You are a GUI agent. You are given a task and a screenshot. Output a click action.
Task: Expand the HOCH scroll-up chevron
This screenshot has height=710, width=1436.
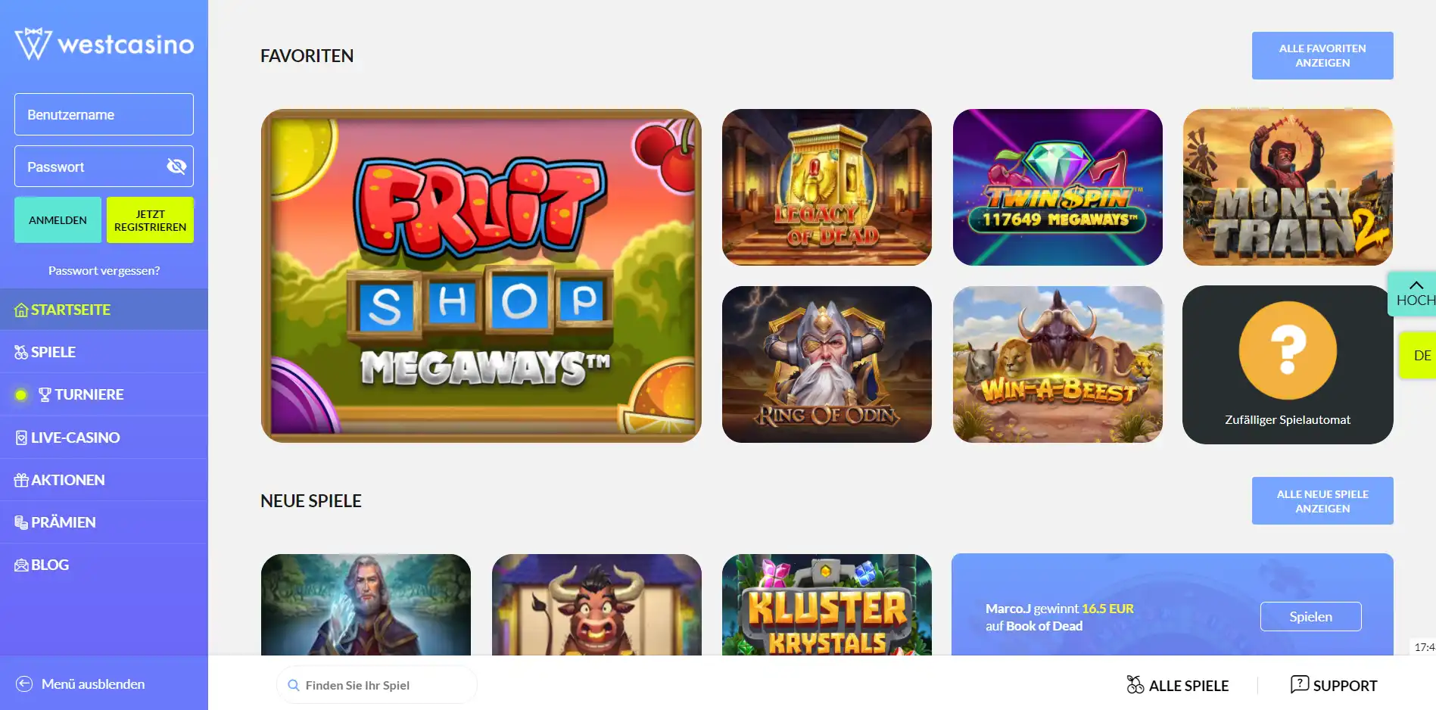(x=1416, y=285)
